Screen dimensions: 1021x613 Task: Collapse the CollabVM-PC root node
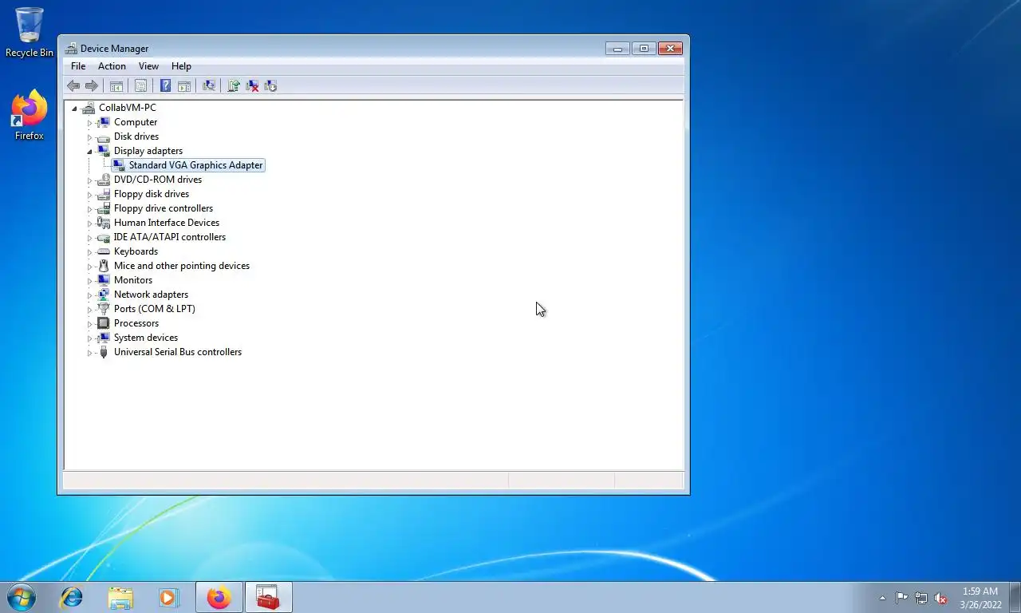click(74, 109)
